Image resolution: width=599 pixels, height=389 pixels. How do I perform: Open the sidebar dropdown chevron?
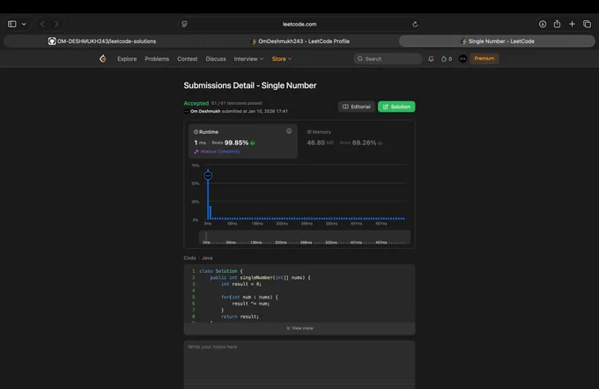(x=24, y=24)
